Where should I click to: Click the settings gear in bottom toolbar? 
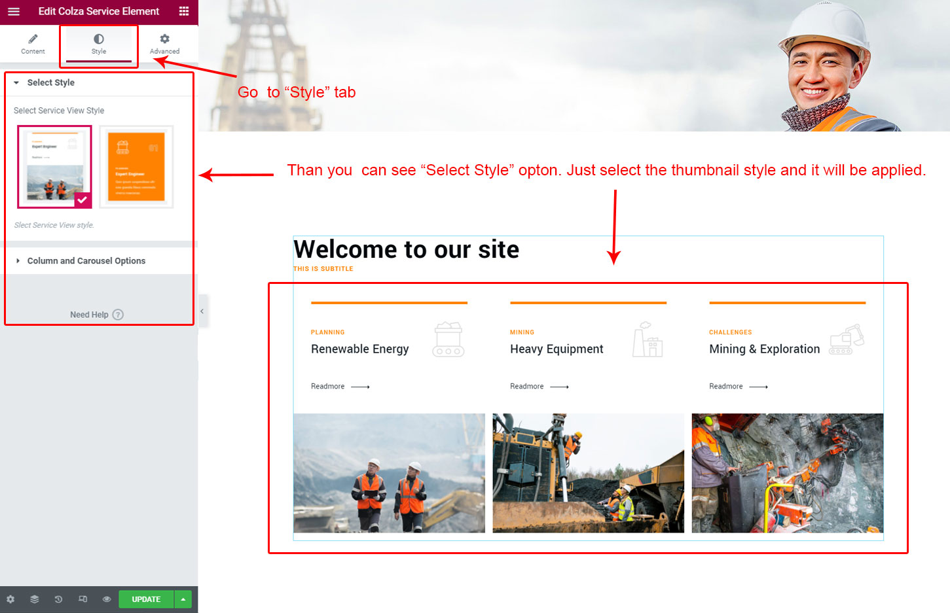coord(10,599)
